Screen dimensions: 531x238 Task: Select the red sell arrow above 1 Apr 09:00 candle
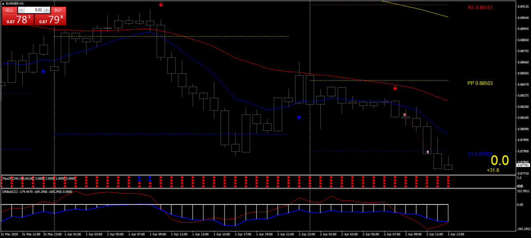pyautogui.click(x=161, y=5)
